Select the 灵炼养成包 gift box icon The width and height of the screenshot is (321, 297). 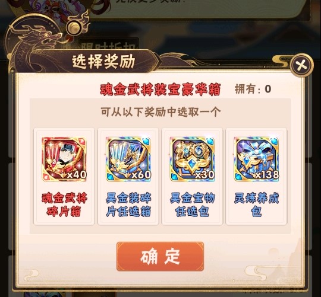click(x=256, y=159)
